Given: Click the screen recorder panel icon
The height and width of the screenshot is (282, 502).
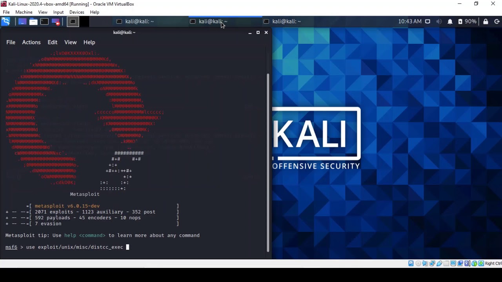Looking at the screenshot, I should click(56, 22).
